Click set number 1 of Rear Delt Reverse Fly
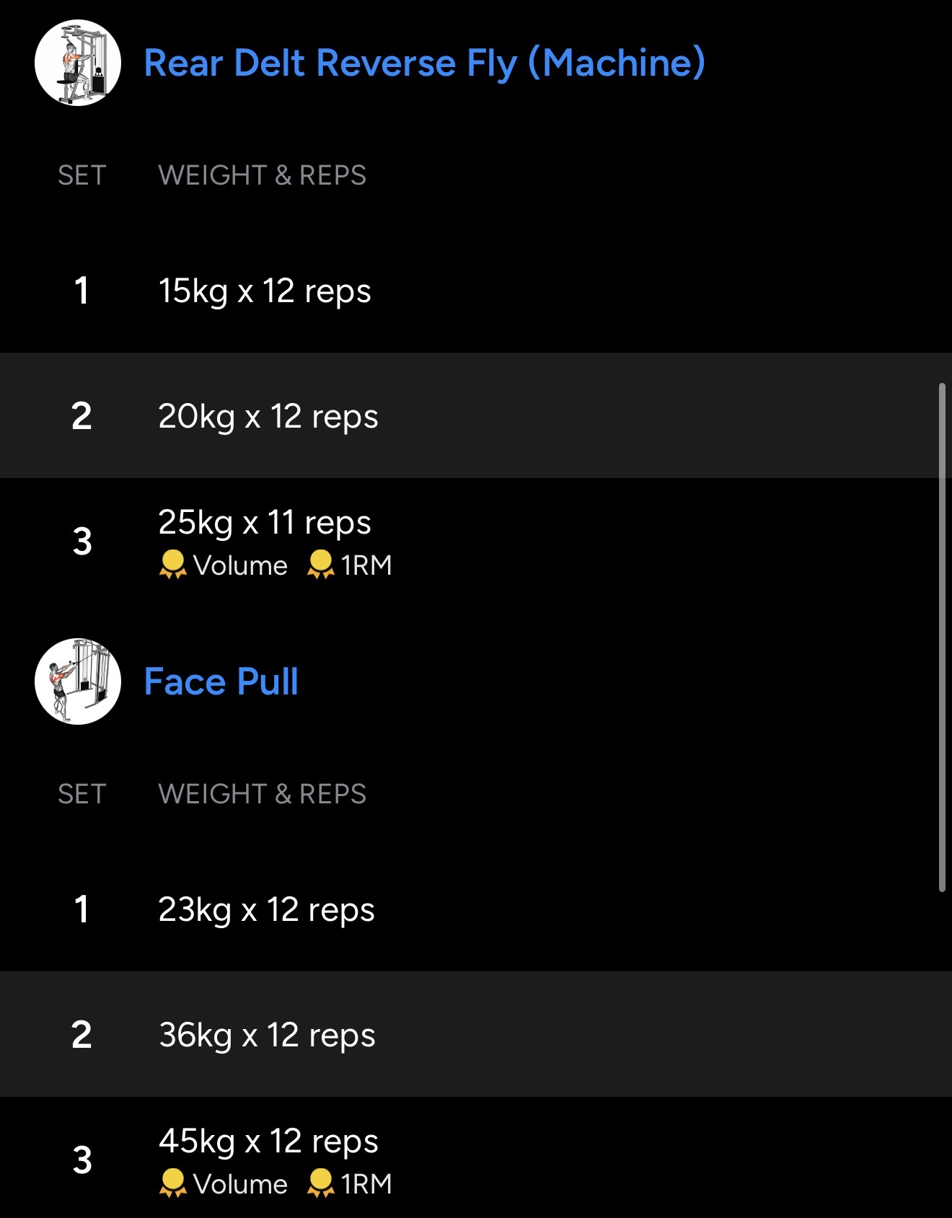 (x=81, y=291)
